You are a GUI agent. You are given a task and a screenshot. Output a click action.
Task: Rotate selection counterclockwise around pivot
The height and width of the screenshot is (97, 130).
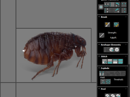point(117,5)
